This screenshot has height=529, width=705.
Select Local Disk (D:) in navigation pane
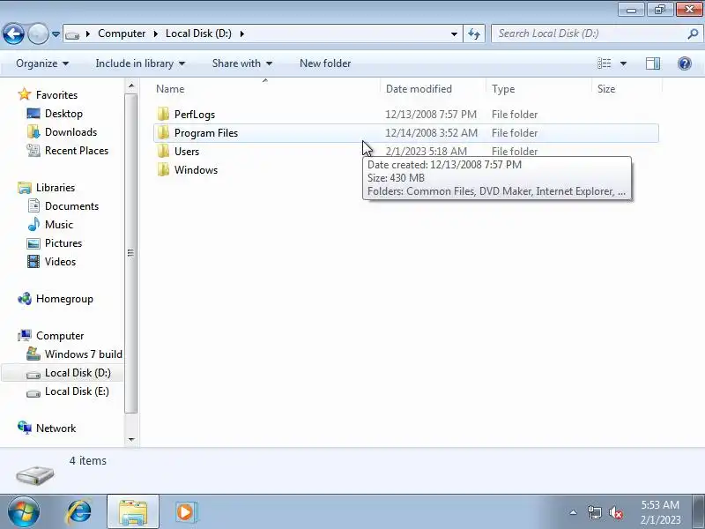(78, 372)
